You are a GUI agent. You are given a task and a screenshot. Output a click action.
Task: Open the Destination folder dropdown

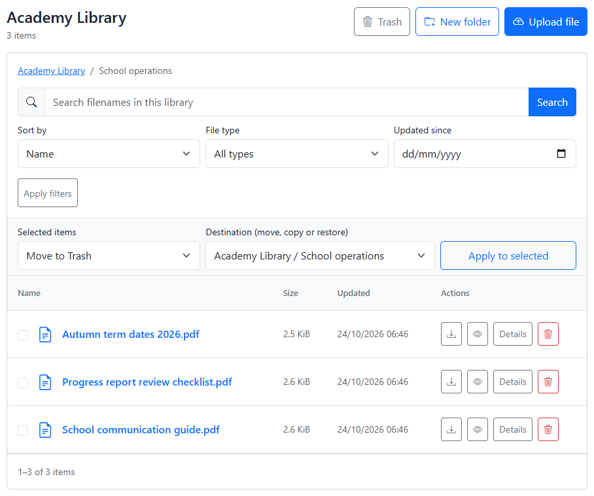(320, 256)
